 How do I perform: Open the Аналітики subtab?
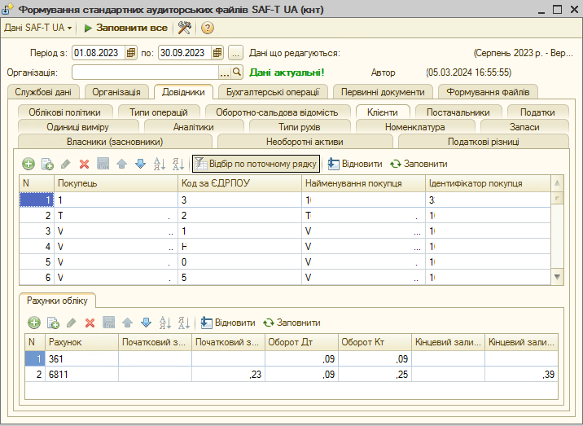[x=193, y=127]
